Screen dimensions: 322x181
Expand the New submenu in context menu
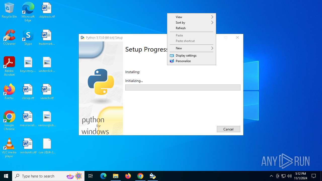point(191,48)
